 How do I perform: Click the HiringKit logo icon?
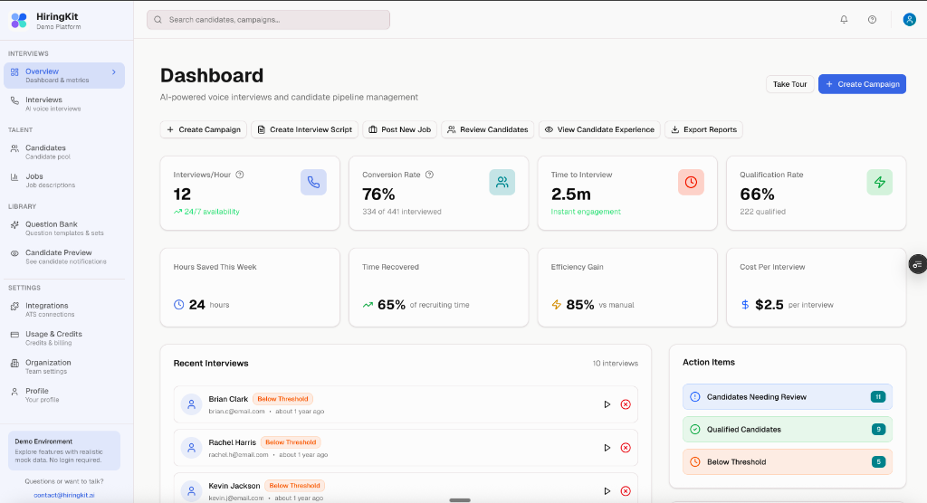(19, 20)
